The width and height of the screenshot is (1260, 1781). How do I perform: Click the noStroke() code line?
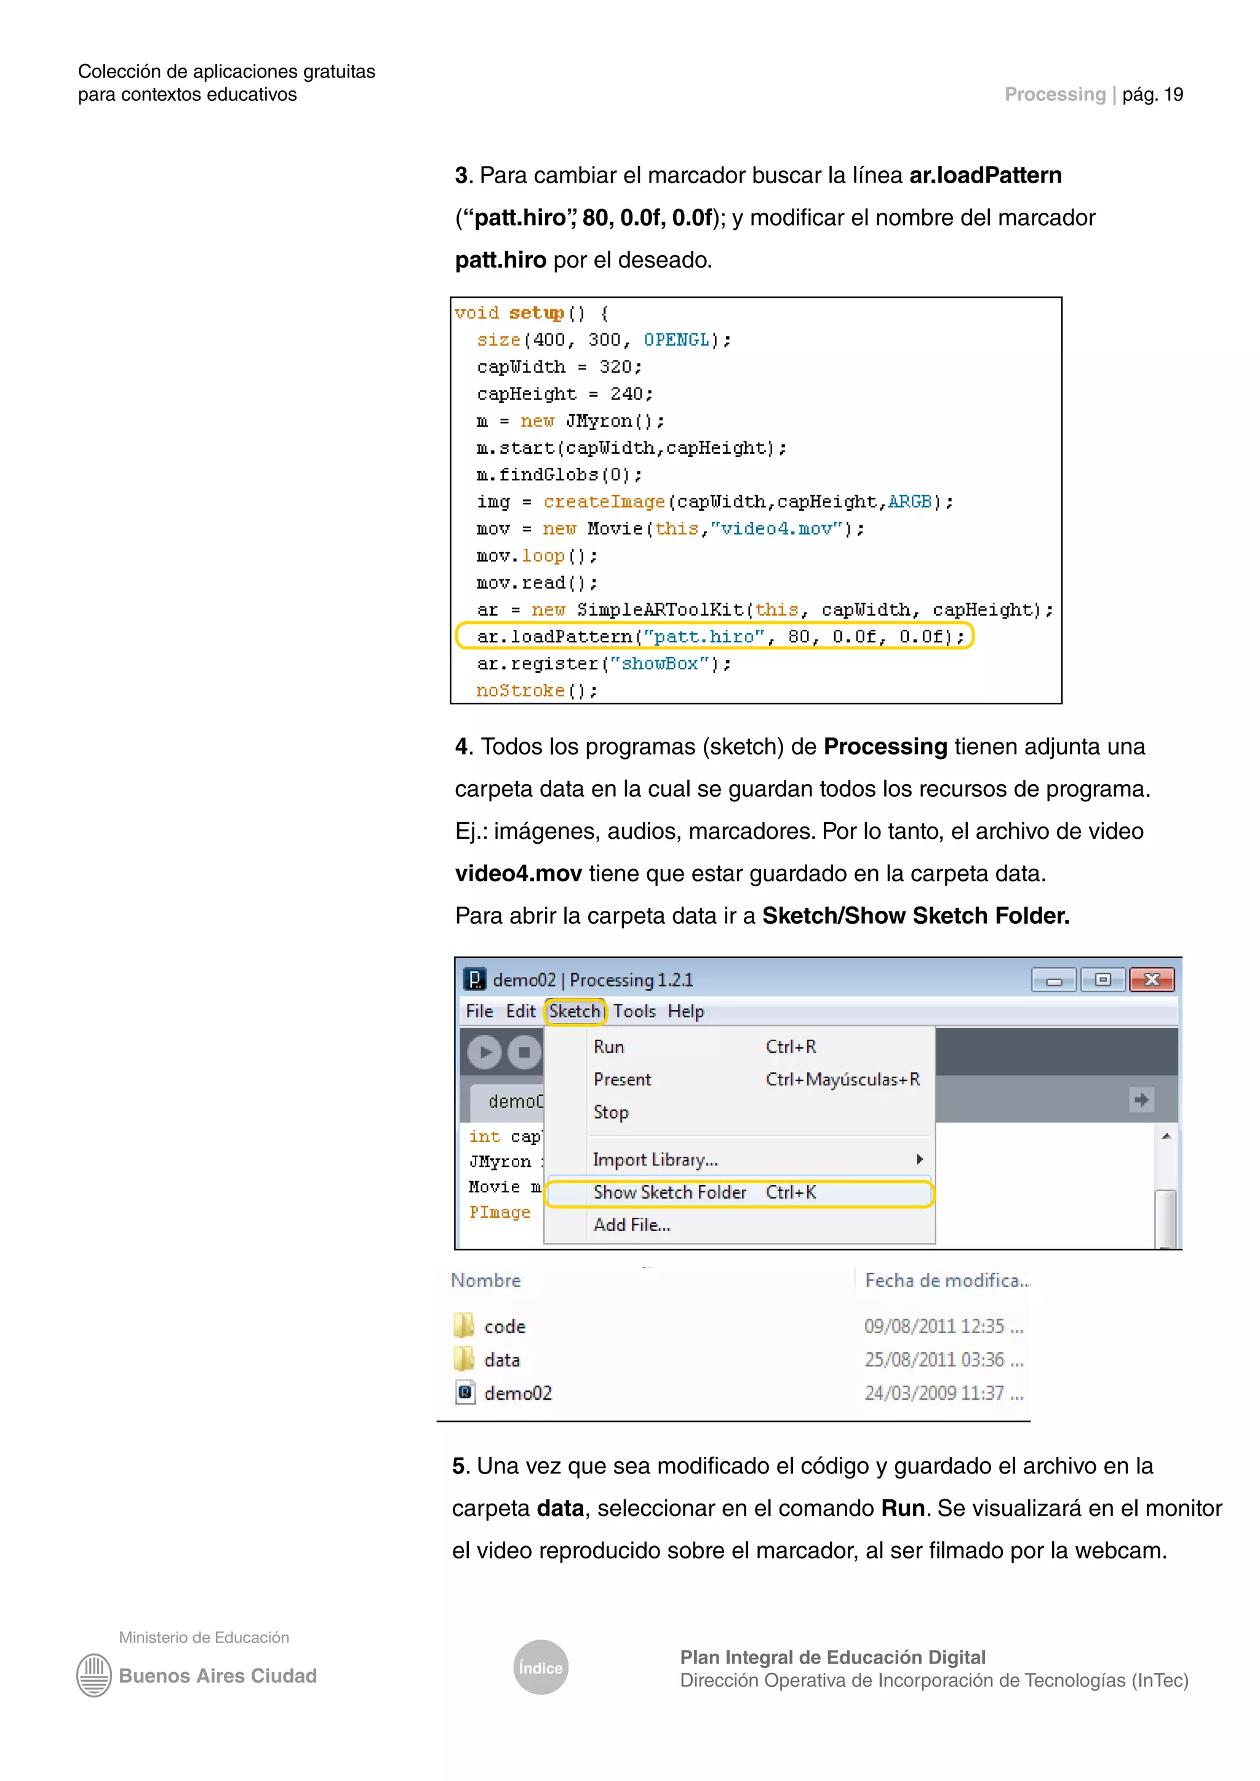tap(537, 691)
